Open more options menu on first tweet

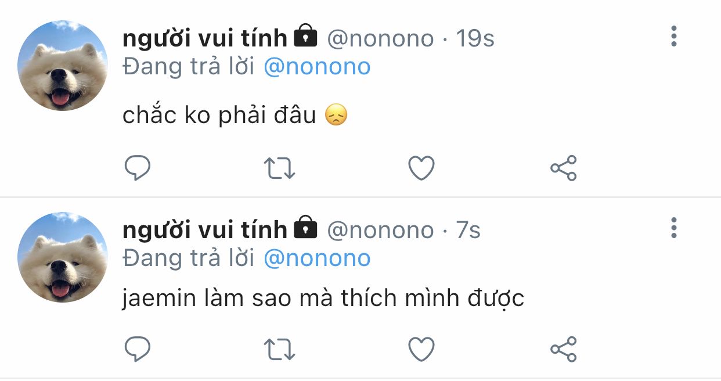[x=673, y=37]
